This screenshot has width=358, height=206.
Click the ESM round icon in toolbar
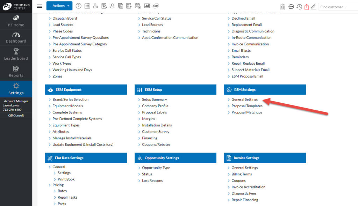[x=156, y=6]
